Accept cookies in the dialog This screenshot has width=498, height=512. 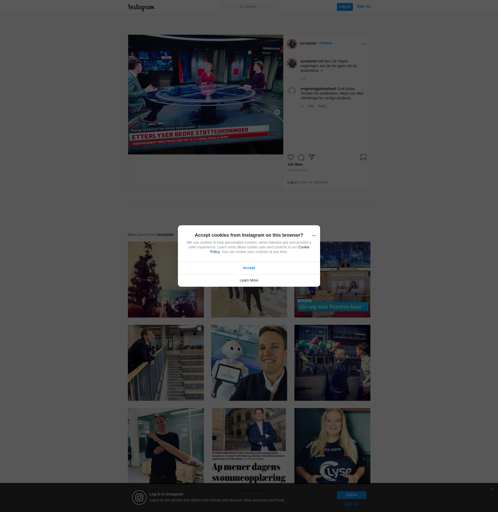tap(249, 268)
